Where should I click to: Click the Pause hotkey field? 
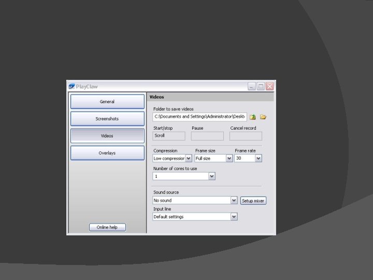coord(207,136)
